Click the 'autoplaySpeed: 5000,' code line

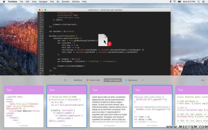[x=68, y=15]
